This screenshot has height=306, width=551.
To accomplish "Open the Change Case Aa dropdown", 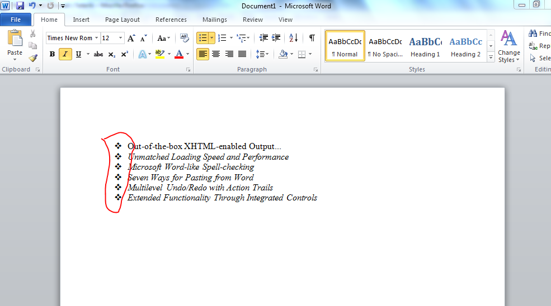I will click(x=164, y=38).
